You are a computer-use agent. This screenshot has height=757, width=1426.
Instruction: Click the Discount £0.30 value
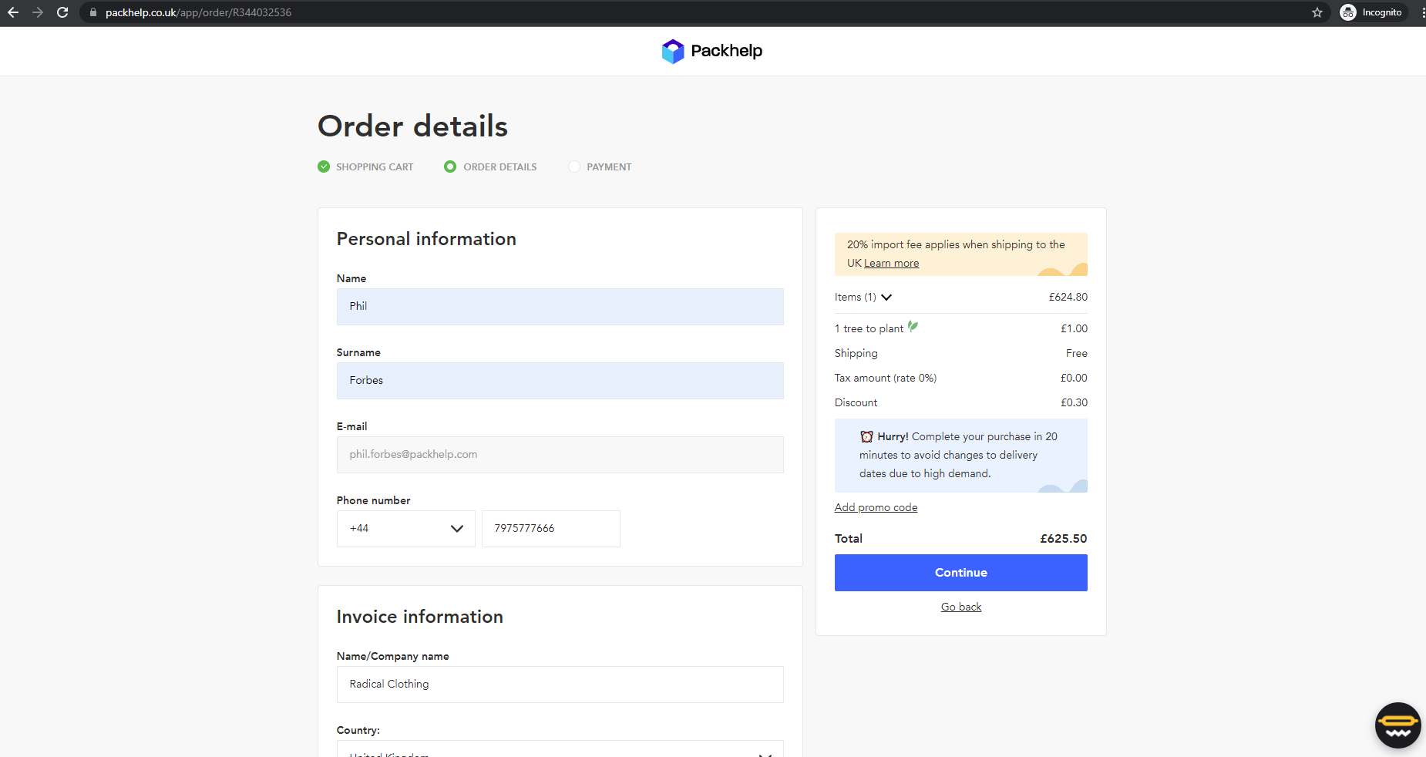coord(1074,403)
